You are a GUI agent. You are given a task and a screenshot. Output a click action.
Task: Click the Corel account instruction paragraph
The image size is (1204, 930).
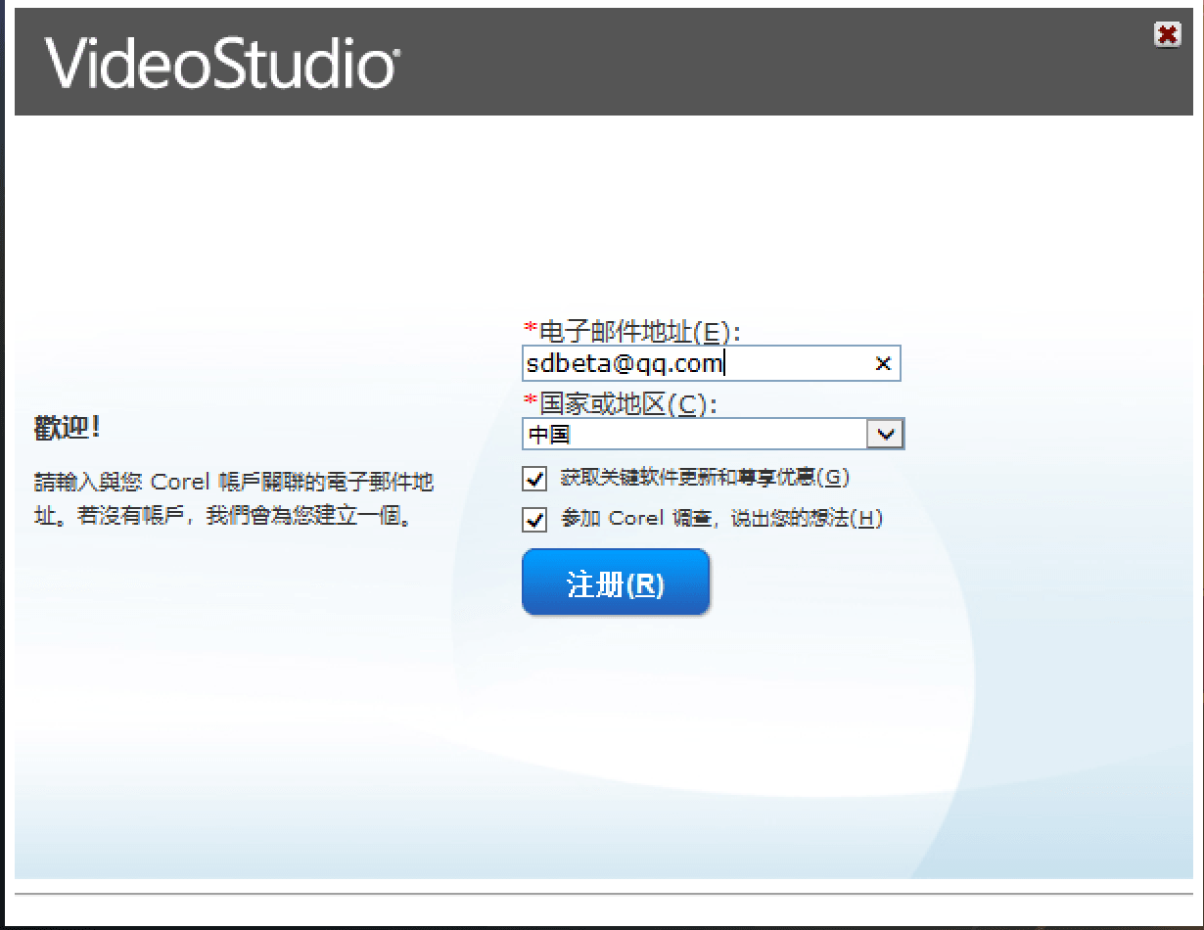(x=234, y=499)
